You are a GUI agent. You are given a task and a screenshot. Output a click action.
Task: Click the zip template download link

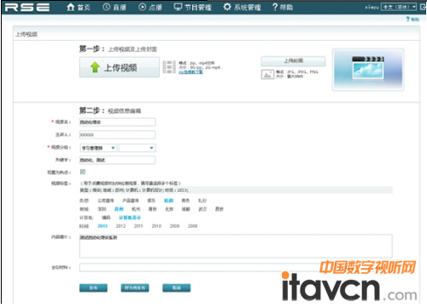click(x=190, y=72)
